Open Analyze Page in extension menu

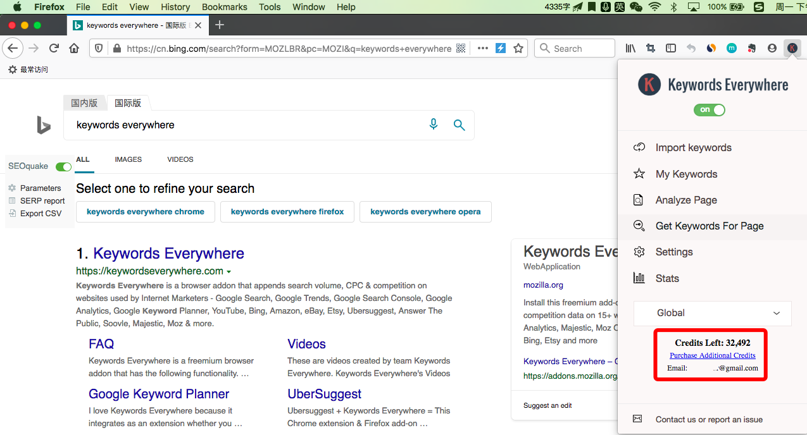(x=686, y=200)
